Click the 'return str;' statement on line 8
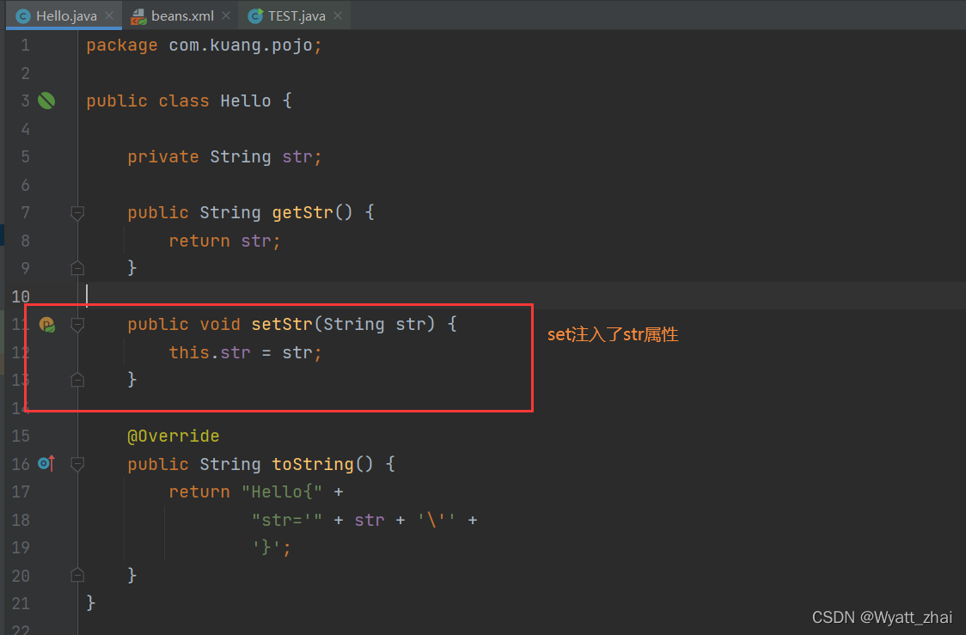This screenshot has height=635, width=966. [225, 241]
